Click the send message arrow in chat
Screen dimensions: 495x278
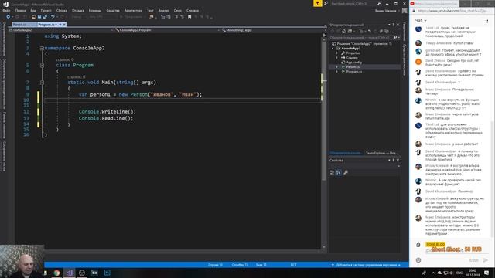click(x=485, y=260)
